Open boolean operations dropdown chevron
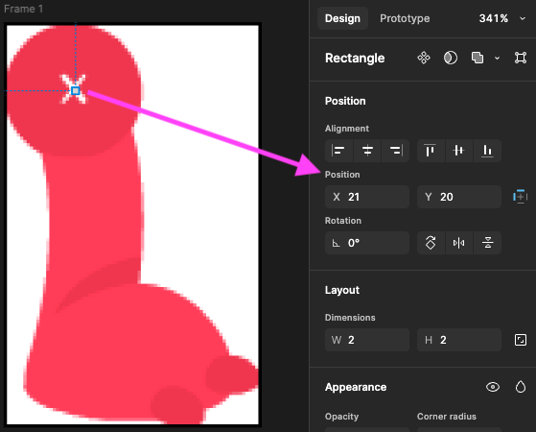This screenshot has height=432, width=536. coord(497,59)
